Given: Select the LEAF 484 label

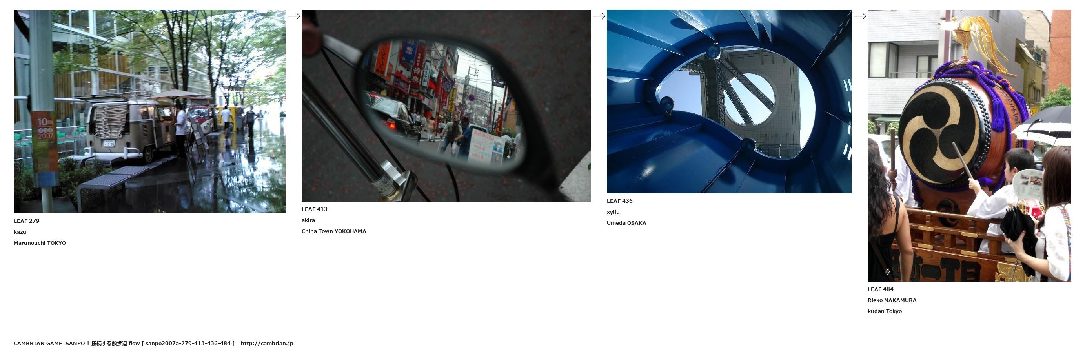Looking at the screenshot, I should pos(880,289).
